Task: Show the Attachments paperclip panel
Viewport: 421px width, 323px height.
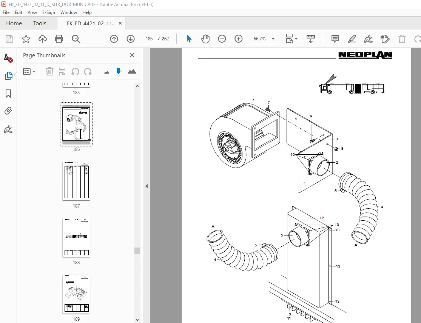Action: click(8, 111)
